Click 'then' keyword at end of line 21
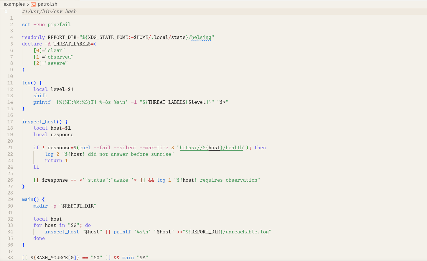The image size is (427, 261). coord(260,148)
